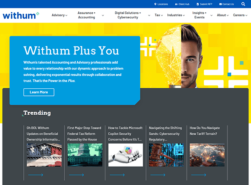
Task: Expand the Industries chevron
Action: coord(184,15)
